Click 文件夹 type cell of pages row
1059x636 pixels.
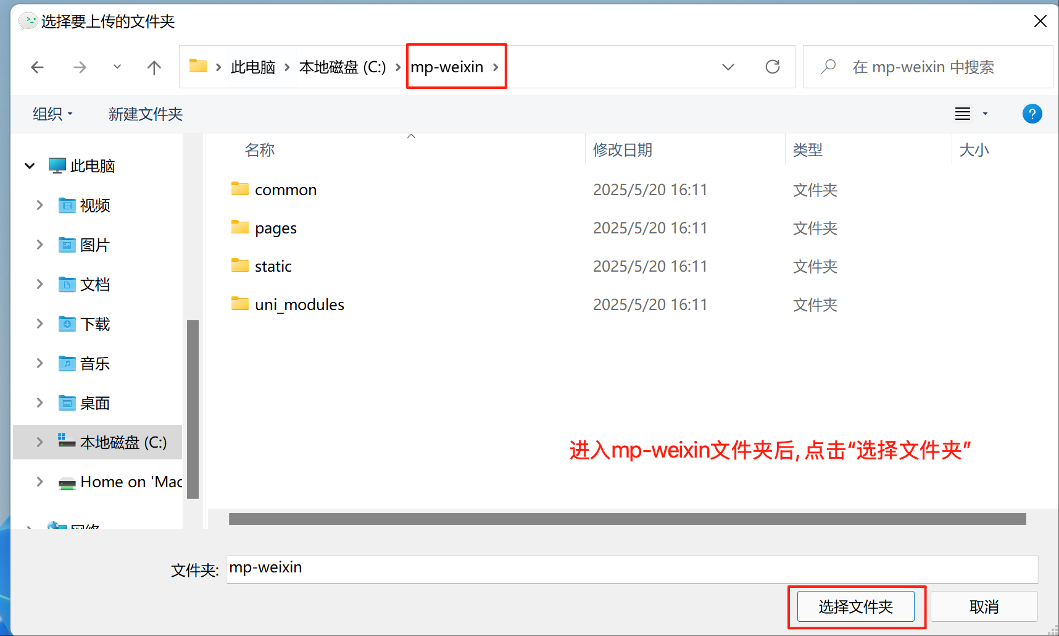click(x=815, y=228)
